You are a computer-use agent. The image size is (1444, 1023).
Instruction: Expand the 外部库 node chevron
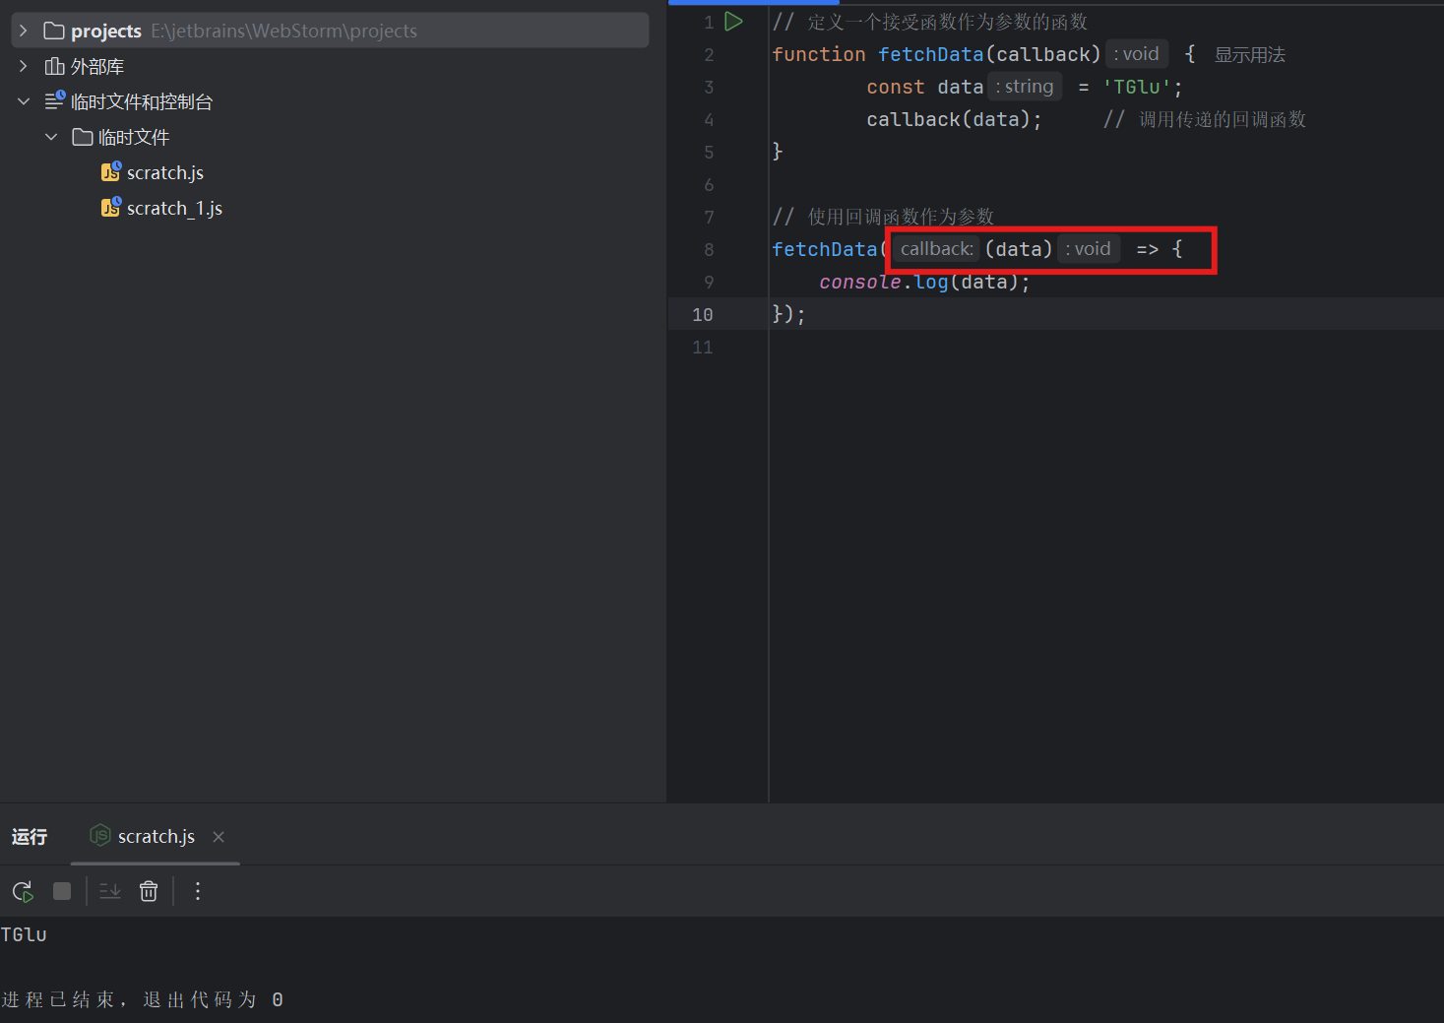[24, 66]
